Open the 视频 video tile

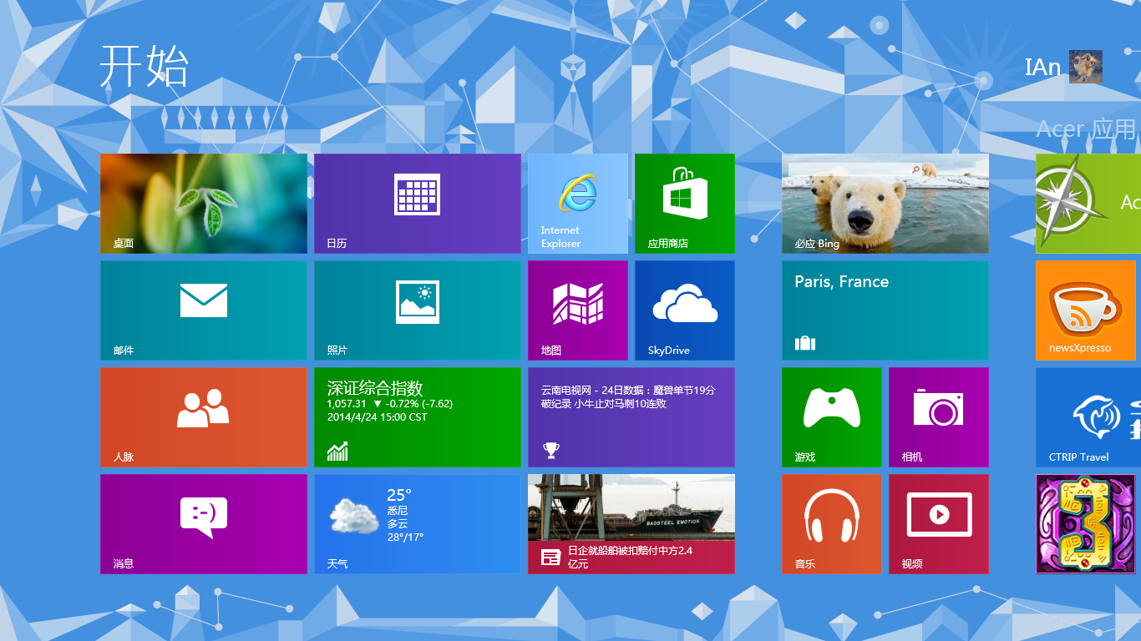pos(939,524)
